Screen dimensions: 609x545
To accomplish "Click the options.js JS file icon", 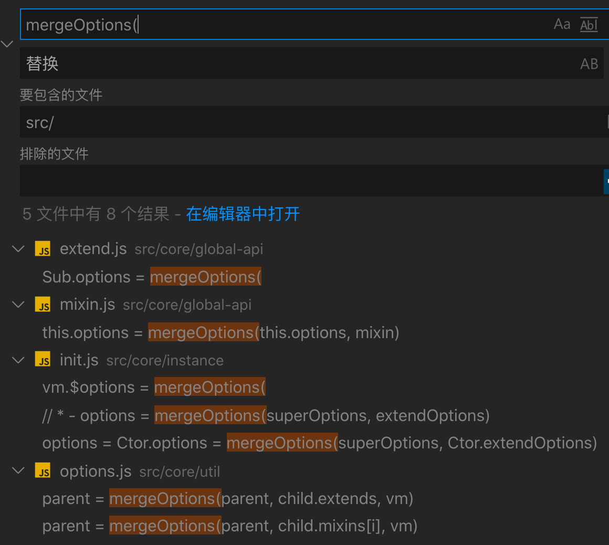I will tap(43, 471).
